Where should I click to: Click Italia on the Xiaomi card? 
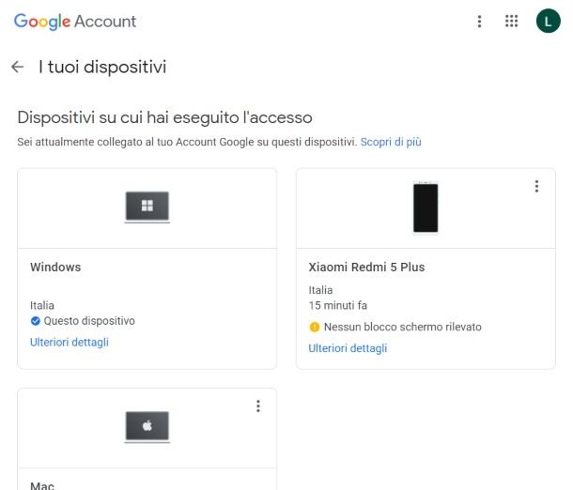[320, 290]
